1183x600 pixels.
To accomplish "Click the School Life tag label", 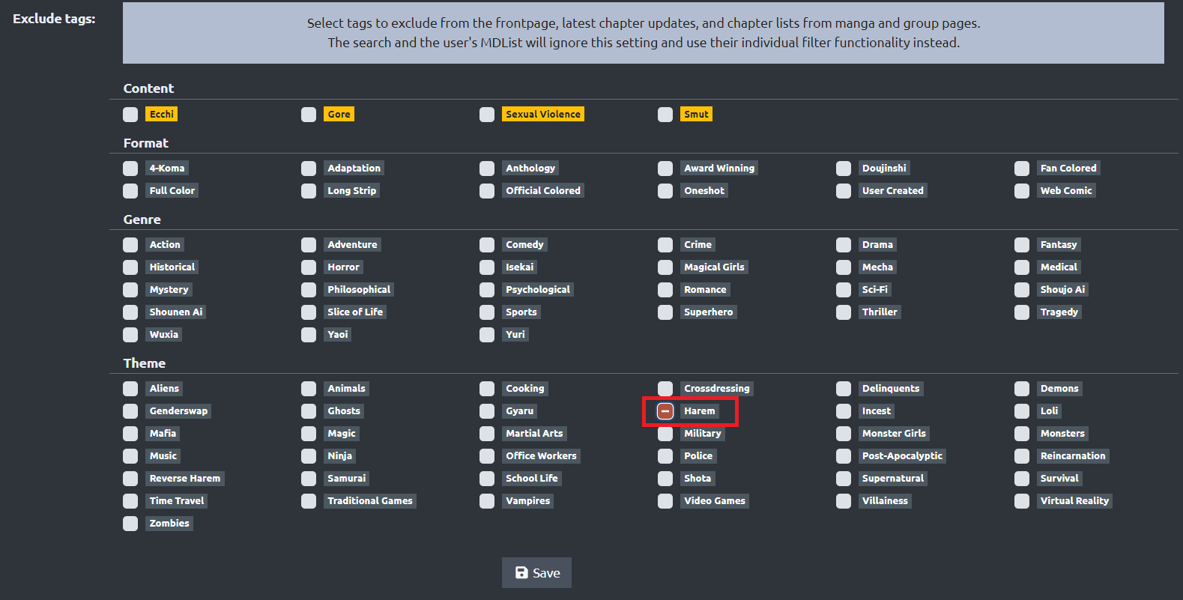I will coord(531,479).
